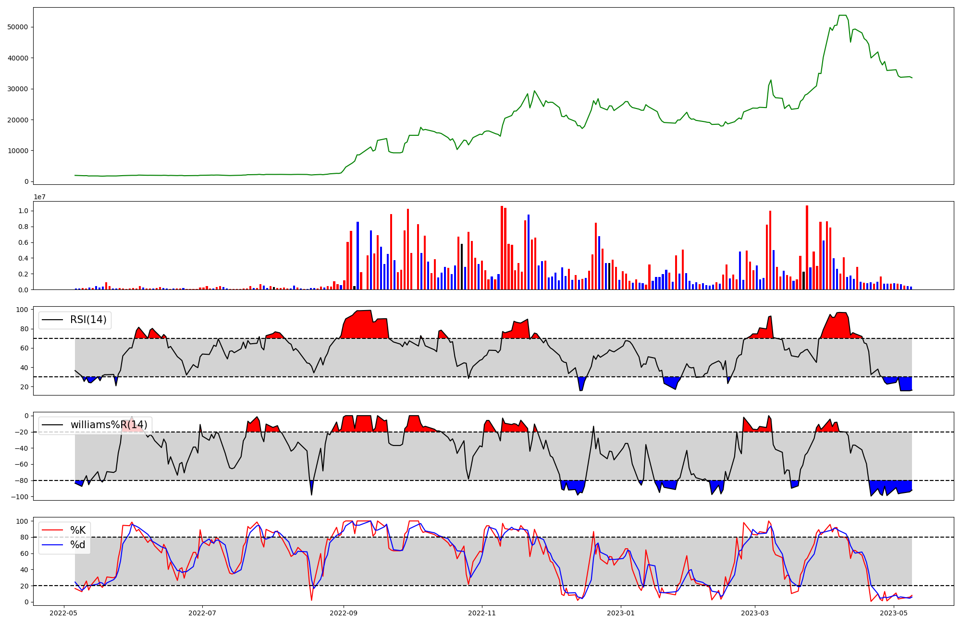Viewport: 961px width, 624px height.
Task: Click the 30000 price axis label
Action: 18,89
